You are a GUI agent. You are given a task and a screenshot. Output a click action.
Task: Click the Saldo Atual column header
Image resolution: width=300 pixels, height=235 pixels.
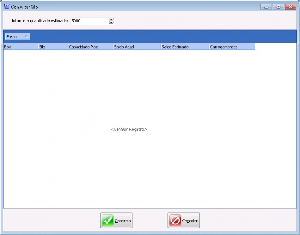coord(137,47)
